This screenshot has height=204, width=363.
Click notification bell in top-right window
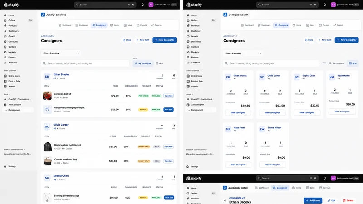[x=325, y=5]
